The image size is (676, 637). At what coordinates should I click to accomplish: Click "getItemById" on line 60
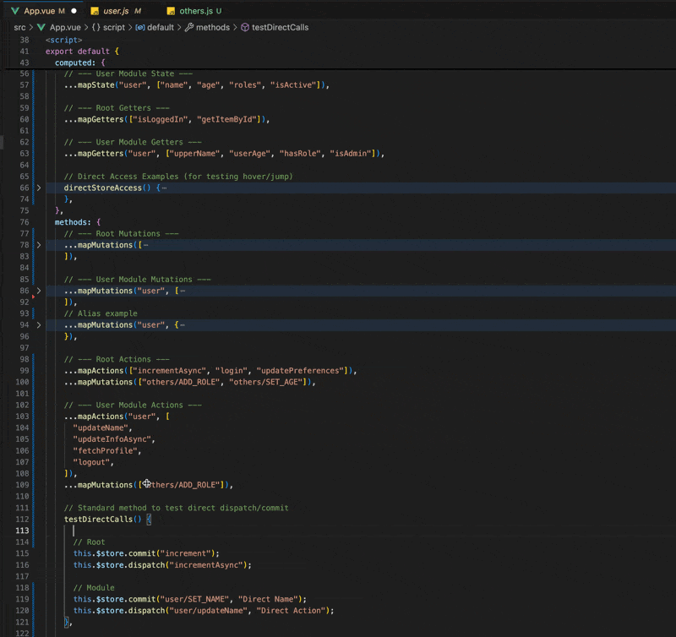tap(226, 119)
